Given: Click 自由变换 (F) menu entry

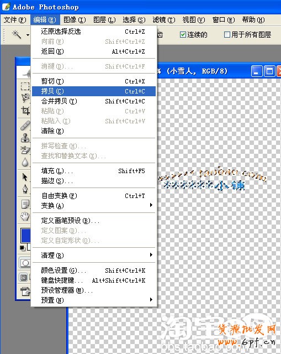Looking at the screenshot, I should click(x=94, y=196).
